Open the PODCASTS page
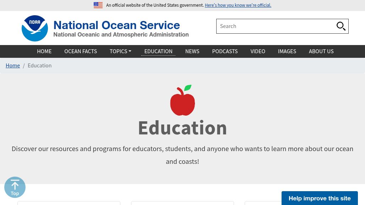The image size is (365, 205). click(x=225, y=51)
